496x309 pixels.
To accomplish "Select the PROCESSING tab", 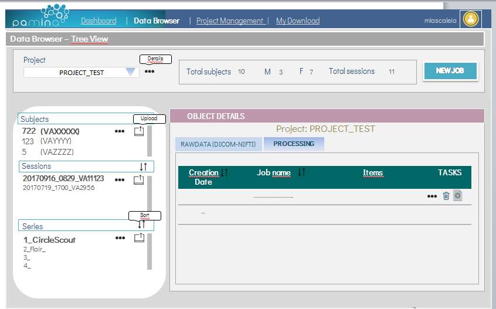I will tap(293, 144).
